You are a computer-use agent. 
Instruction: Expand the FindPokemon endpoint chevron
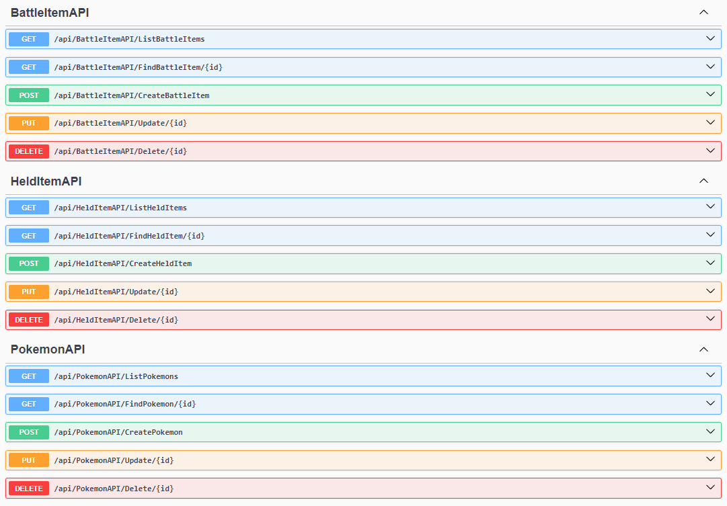pos(710,404)
